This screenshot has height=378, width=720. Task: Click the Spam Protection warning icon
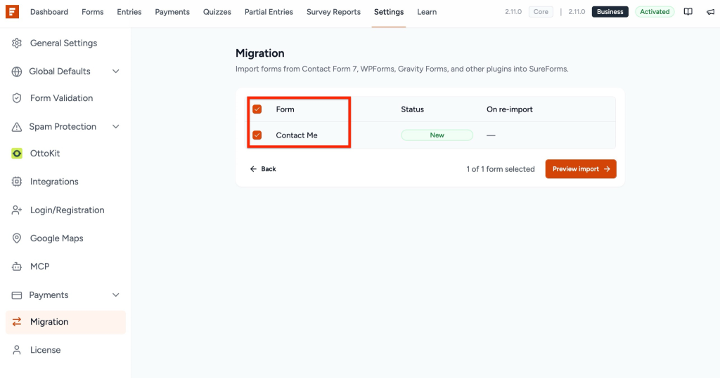coord(17,127)
